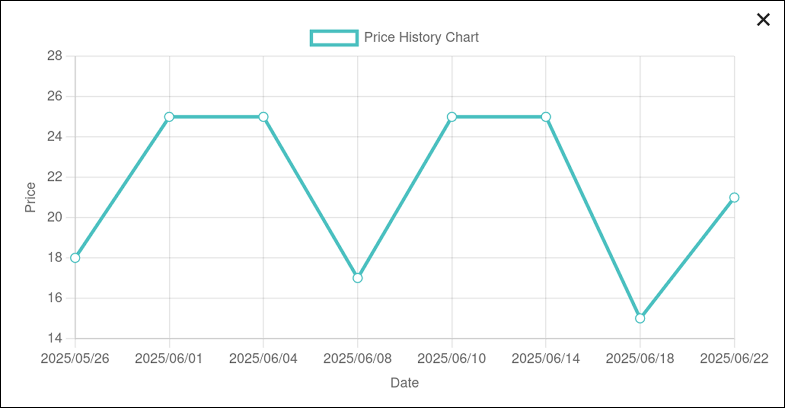Click the 2025/06/01 date axis label

169,359
